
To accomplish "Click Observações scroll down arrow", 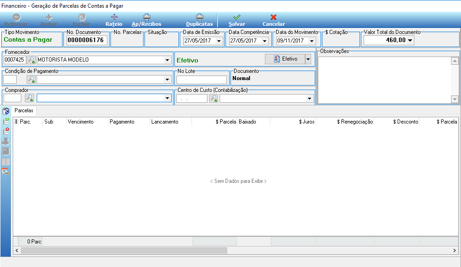I will pos(455,99).
